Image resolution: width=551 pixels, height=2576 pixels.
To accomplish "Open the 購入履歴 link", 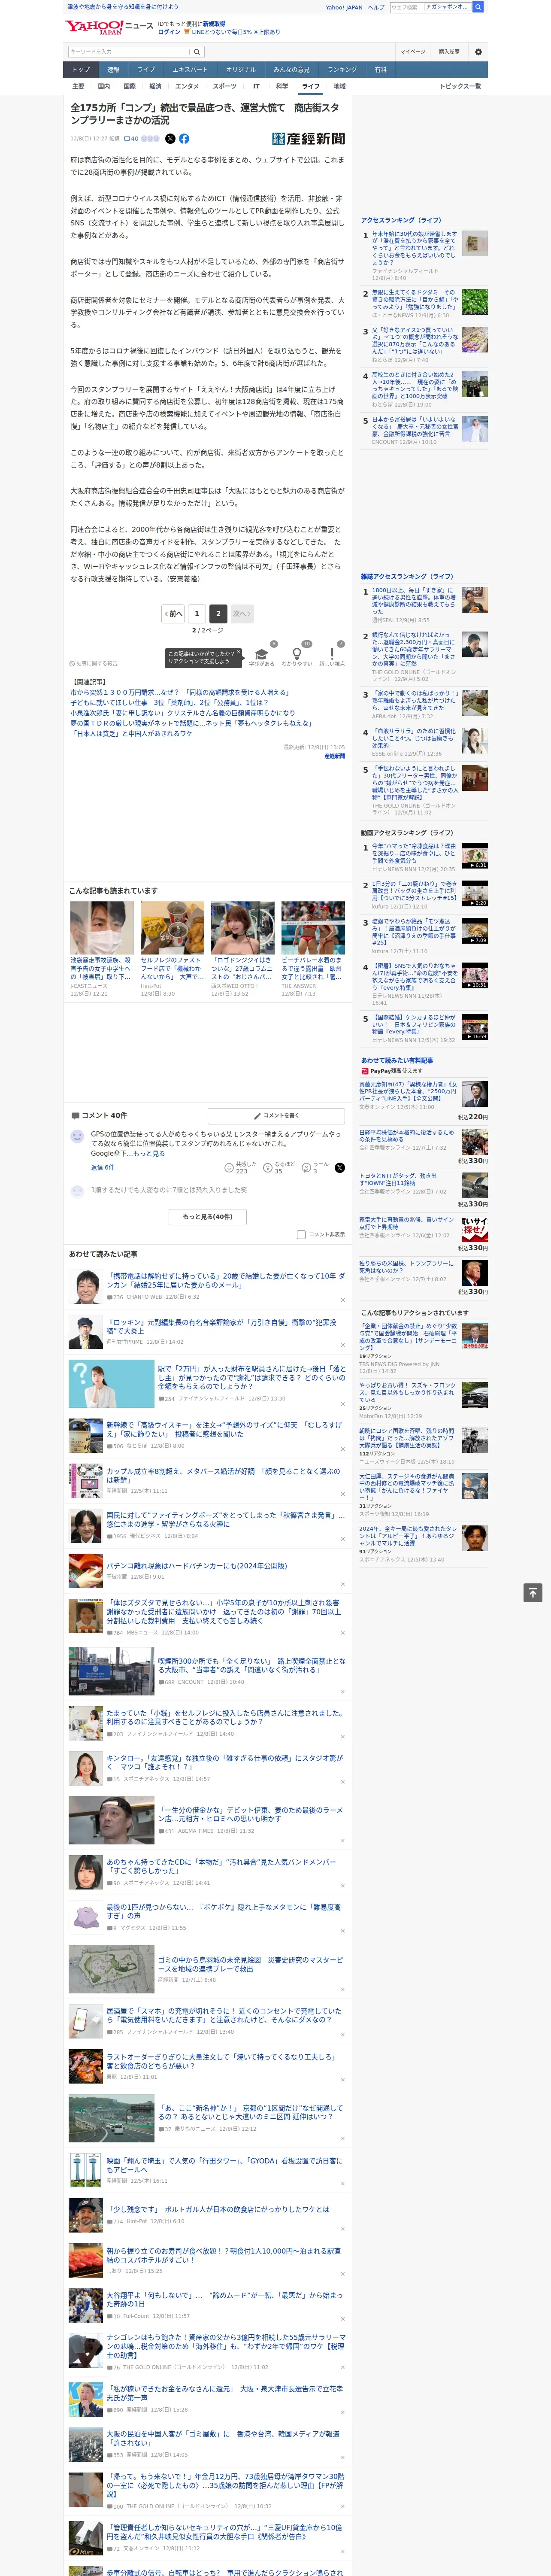I will tap(449, 52).
